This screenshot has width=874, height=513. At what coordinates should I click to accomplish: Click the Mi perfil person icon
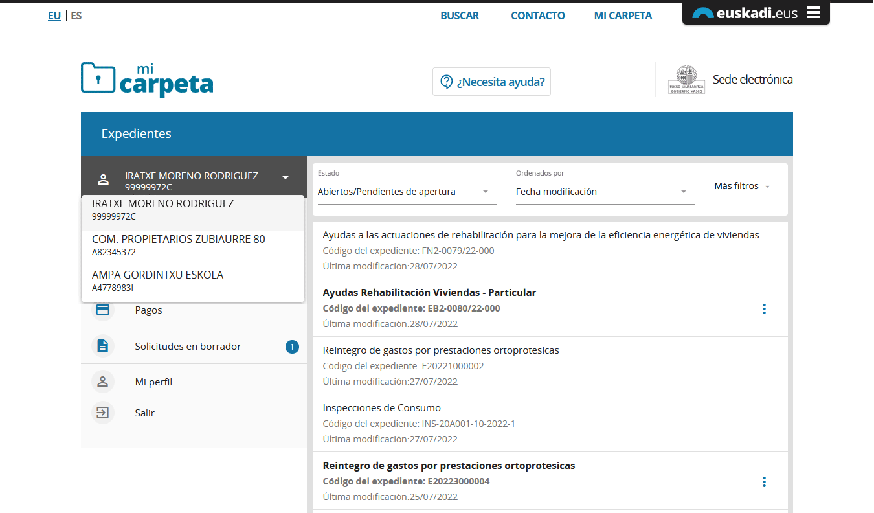(102, 382)
